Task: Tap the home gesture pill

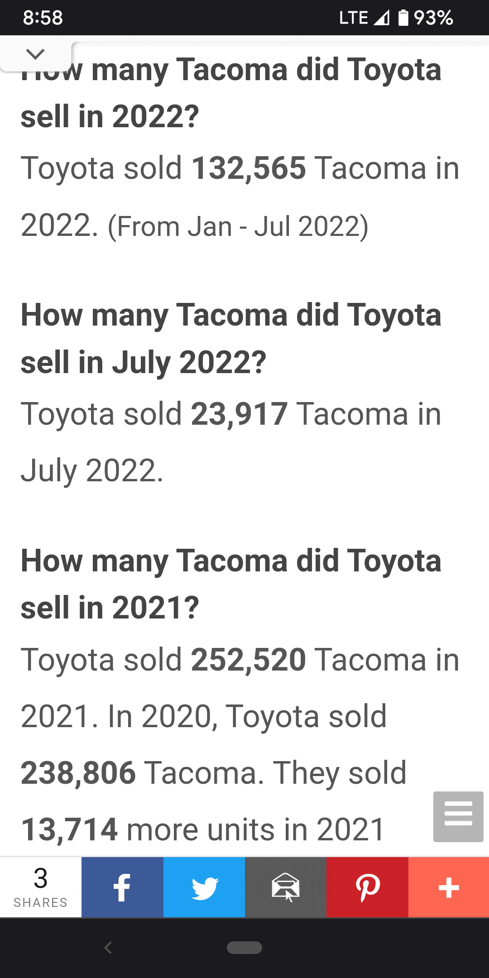Action: coord(244,947)
